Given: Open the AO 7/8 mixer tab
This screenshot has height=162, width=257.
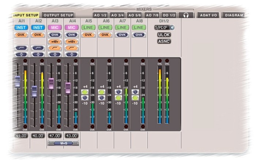Looking at the screenshot, I should pos(152,15).
